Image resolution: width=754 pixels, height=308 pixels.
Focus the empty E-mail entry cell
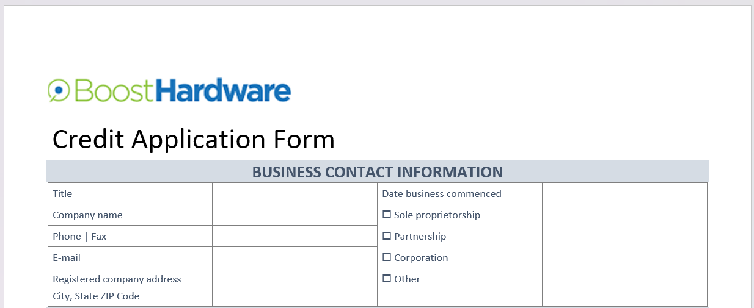[x=295, y=258]
